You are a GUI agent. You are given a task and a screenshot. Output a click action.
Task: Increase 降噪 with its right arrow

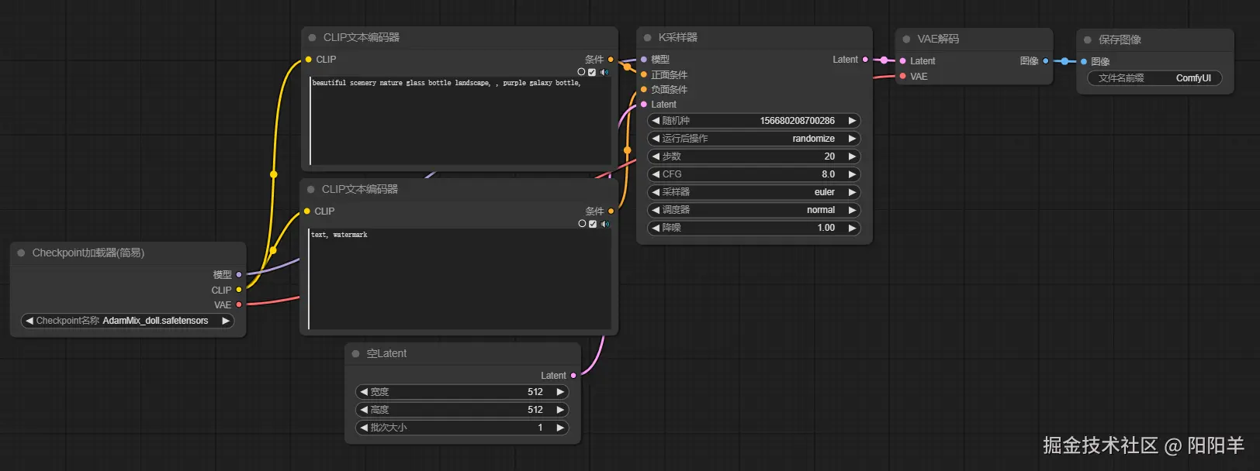852,228
